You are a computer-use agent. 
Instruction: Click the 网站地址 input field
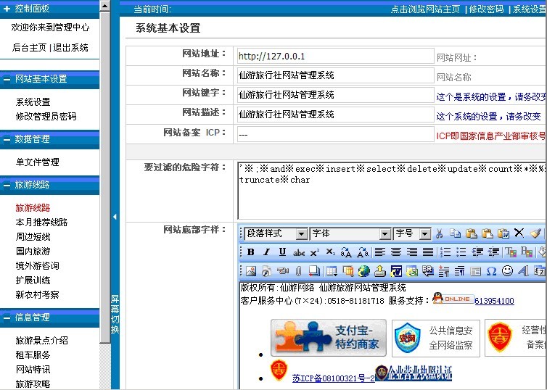[336, 56]
